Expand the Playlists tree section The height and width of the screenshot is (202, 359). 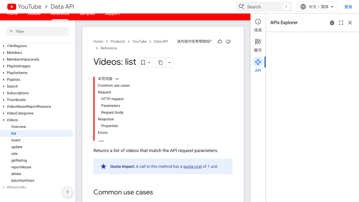[4, 80]
